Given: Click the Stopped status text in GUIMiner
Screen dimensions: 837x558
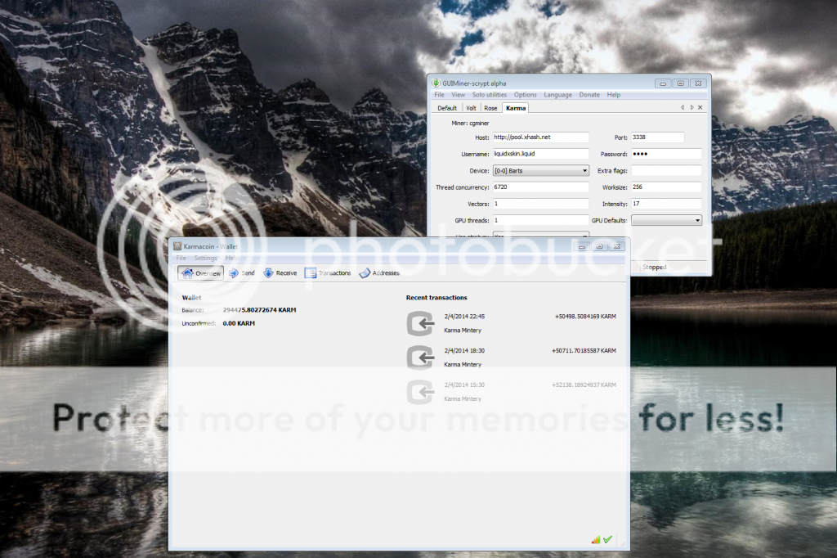Looking at the screenshot, I should pos(655,267).
